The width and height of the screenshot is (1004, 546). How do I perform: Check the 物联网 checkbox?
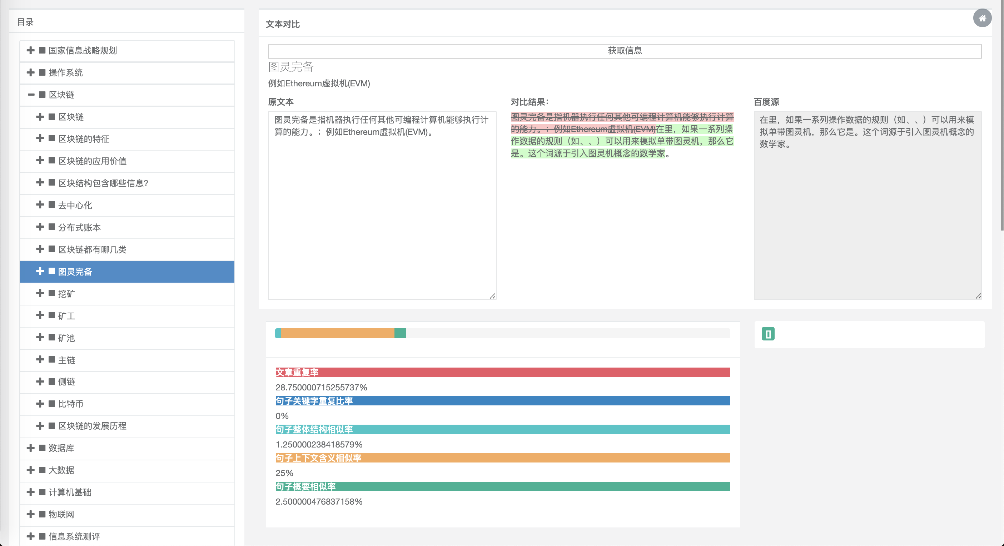click(x=43, y=514)
